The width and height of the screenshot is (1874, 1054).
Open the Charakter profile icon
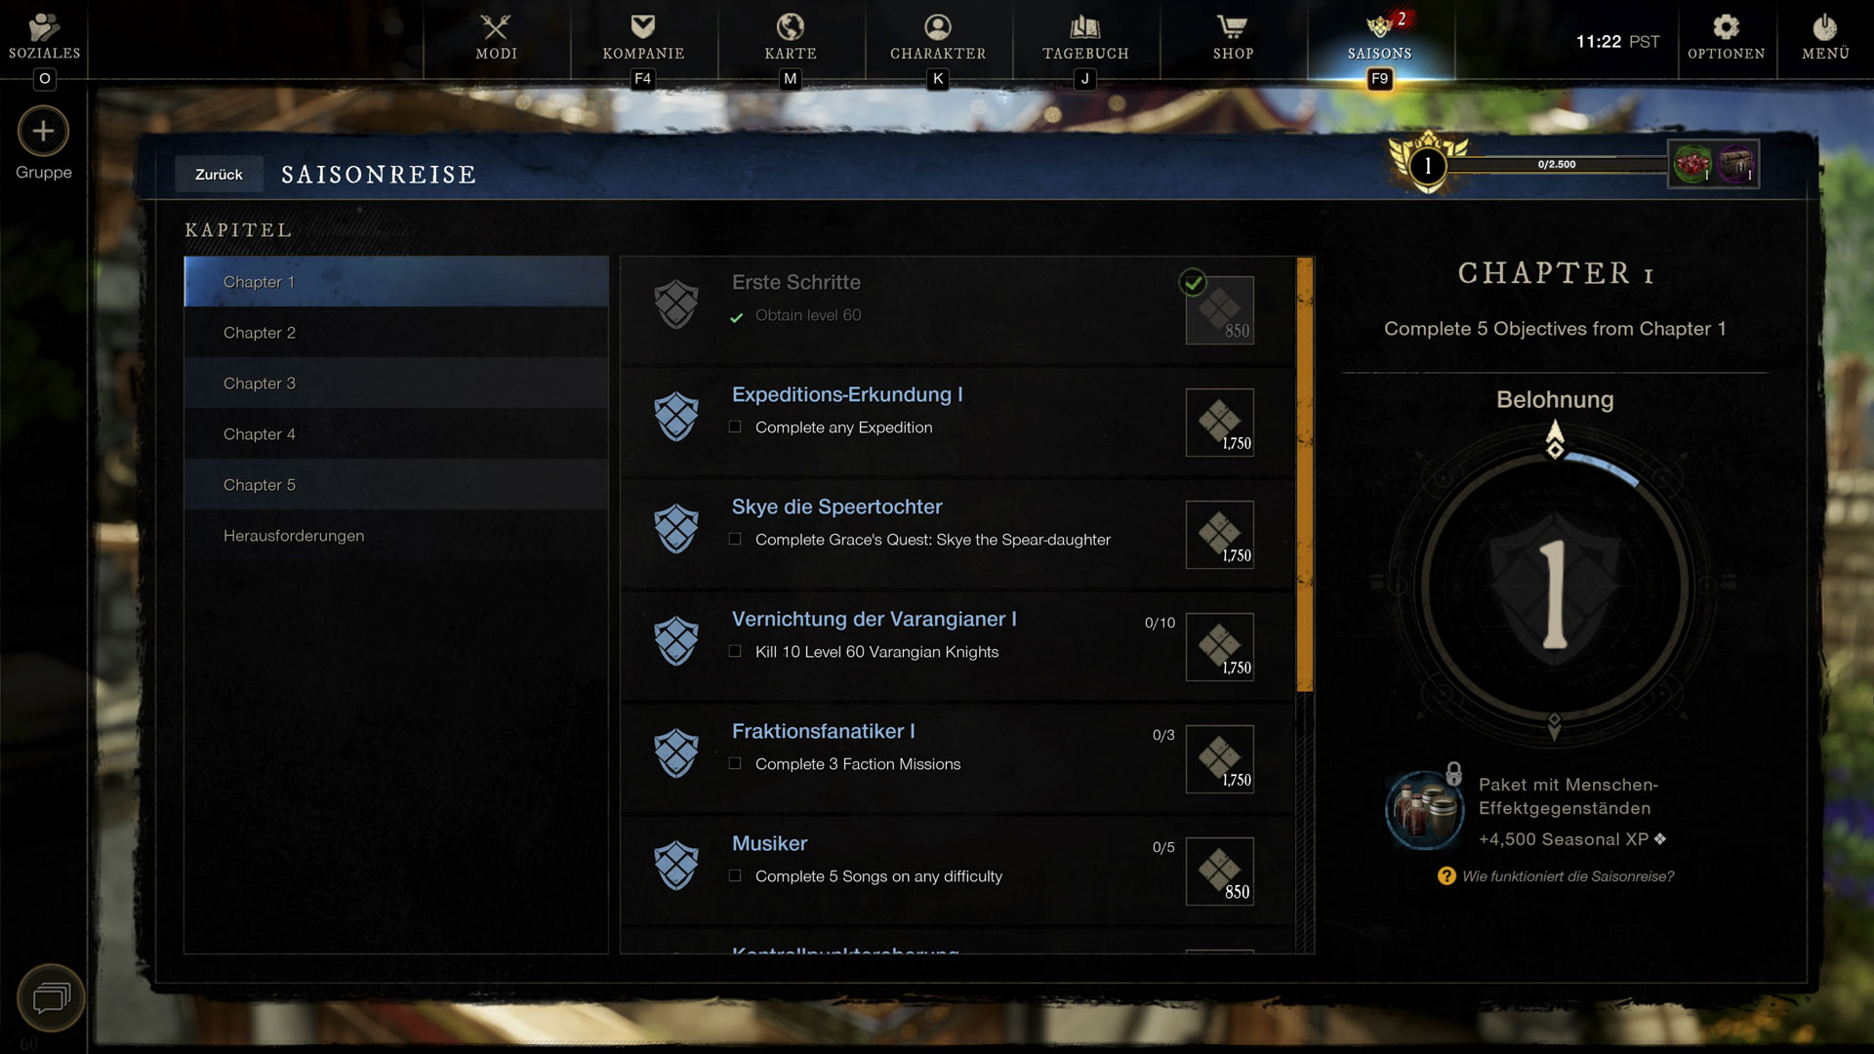point(937,26)
